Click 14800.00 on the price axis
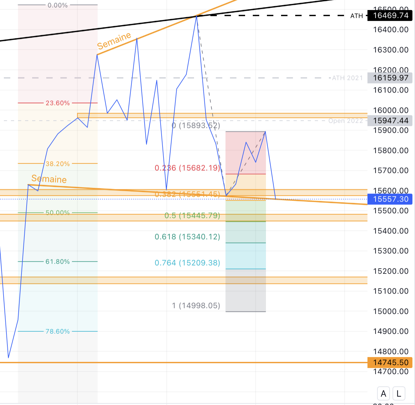This screenshot has height=405, width=415. pos(391,352)
